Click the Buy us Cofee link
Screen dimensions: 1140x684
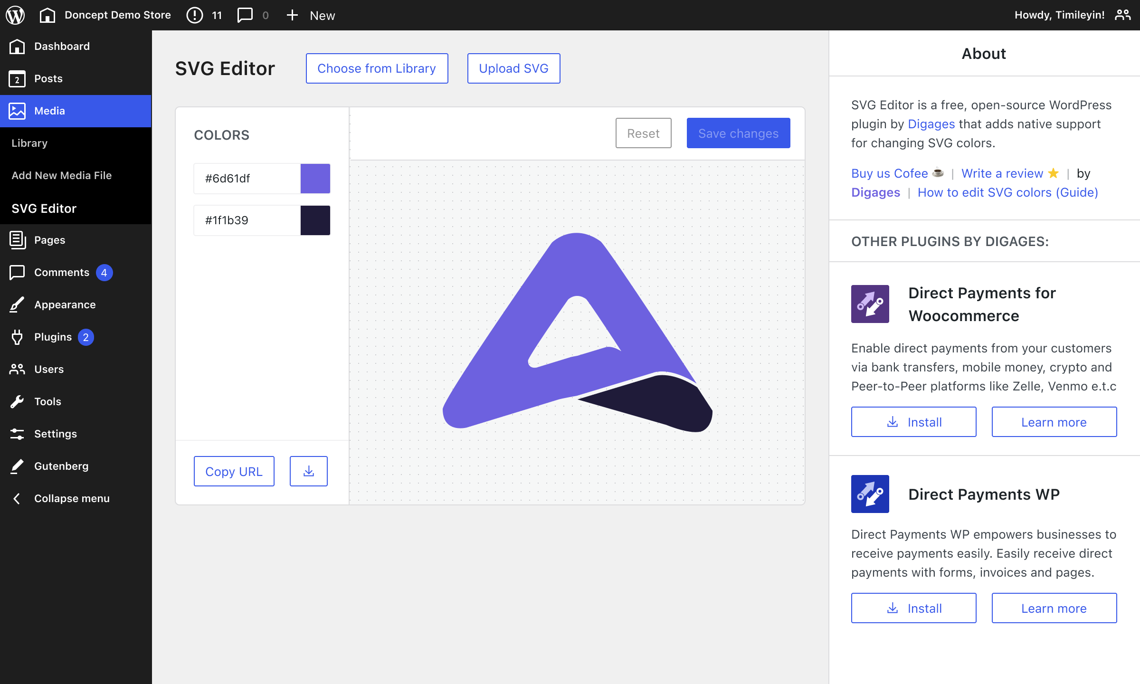(889, 173)
